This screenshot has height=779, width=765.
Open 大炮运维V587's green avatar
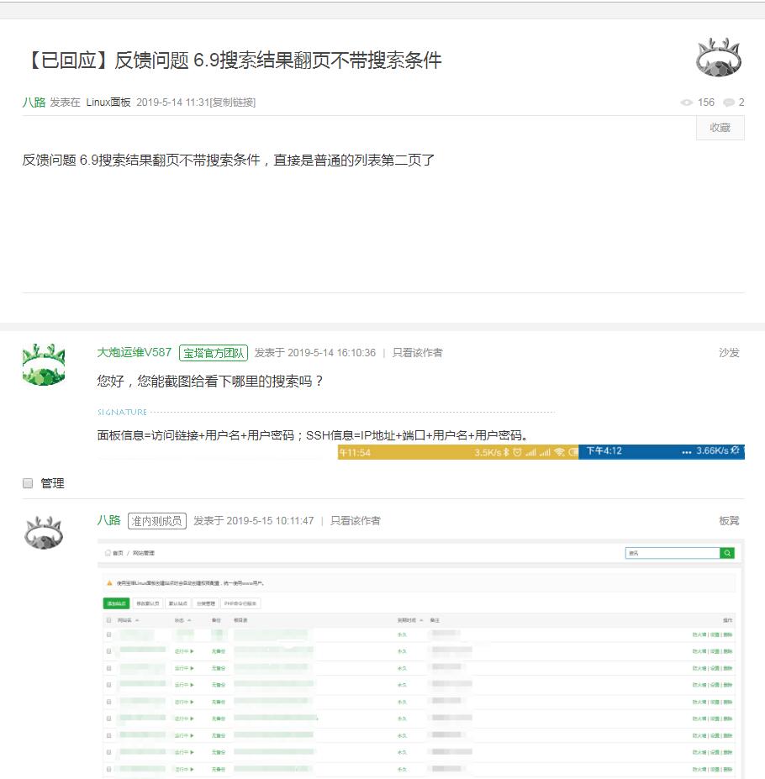[44, 365]
